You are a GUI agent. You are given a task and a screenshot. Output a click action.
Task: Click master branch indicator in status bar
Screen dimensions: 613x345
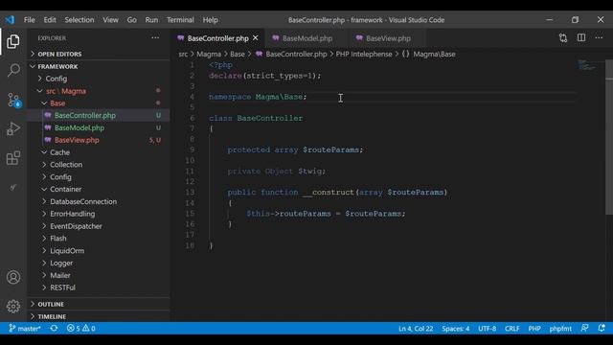(x=25, y=328)
